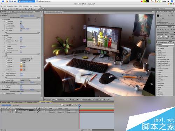Open Sharpen Animation Presets dropdown

point(29,91)
